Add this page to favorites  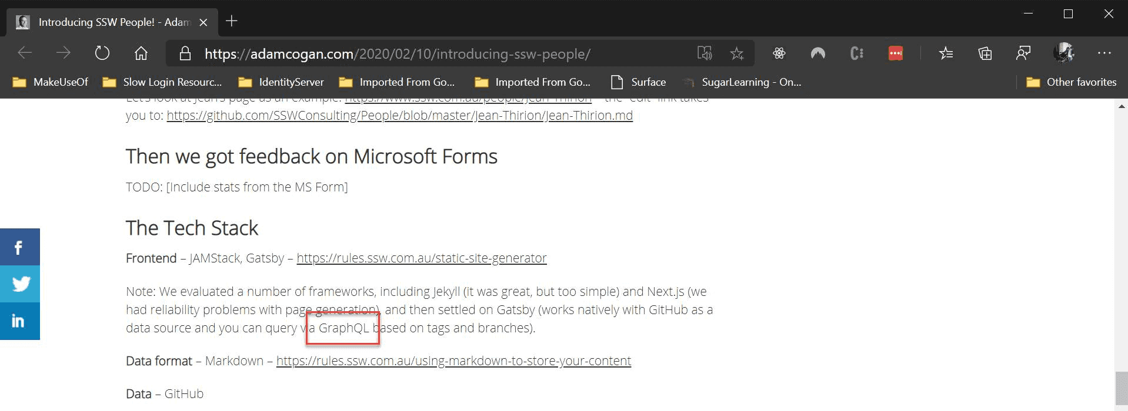click(x=737, y=53)
